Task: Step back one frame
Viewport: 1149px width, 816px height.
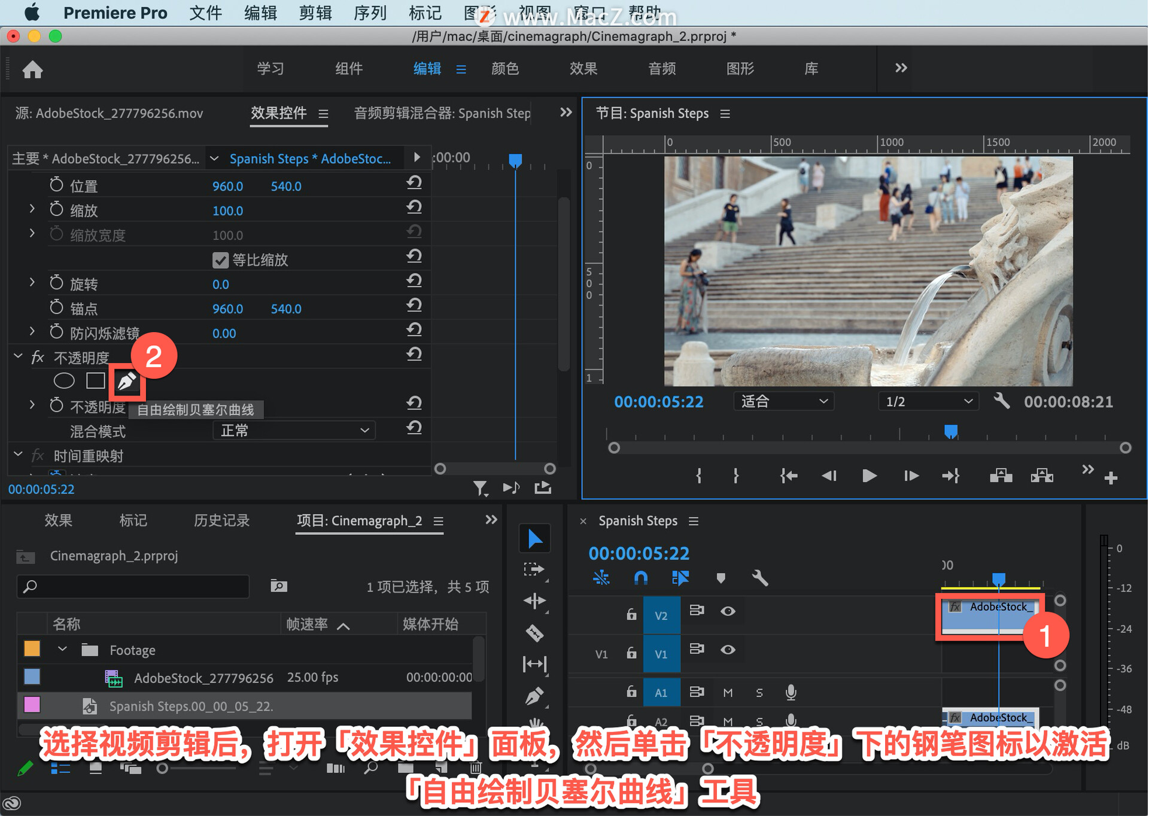Action: (x=829, y=476)
